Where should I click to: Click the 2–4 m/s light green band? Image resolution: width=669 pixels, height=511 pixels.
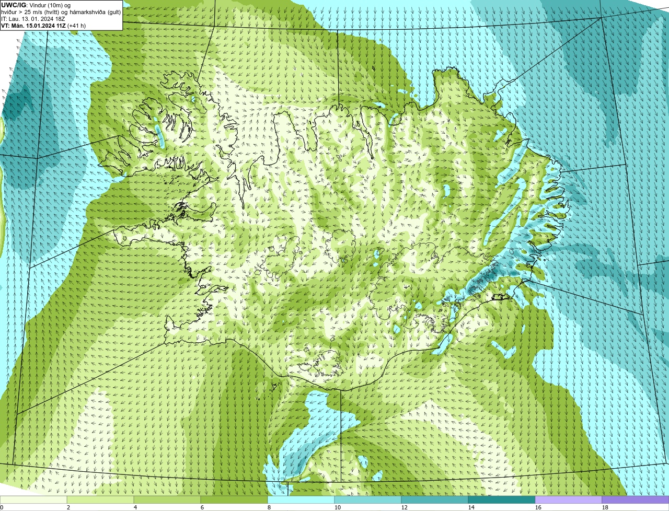[100, 500]
